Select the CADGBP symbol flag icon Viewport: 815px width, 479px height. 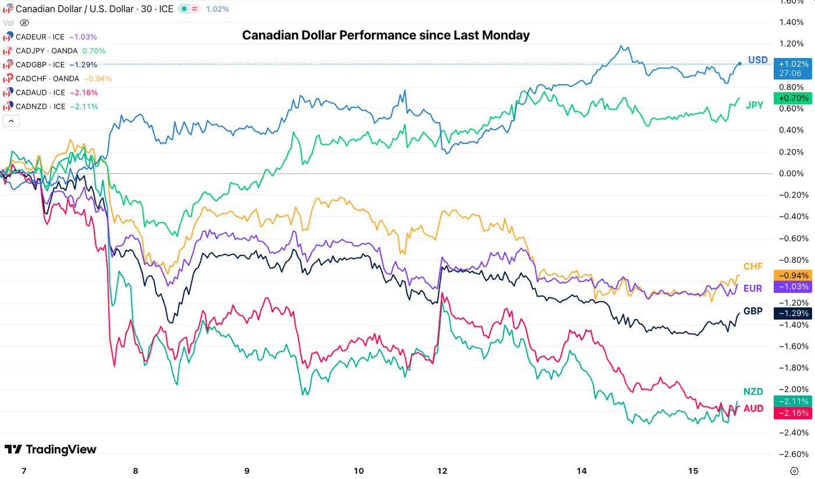7,65
